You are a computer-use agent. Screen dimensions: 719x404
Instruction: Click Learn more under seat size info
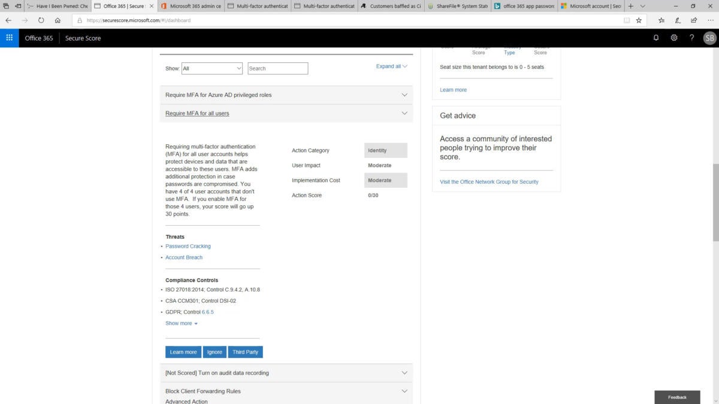point(453,90)
